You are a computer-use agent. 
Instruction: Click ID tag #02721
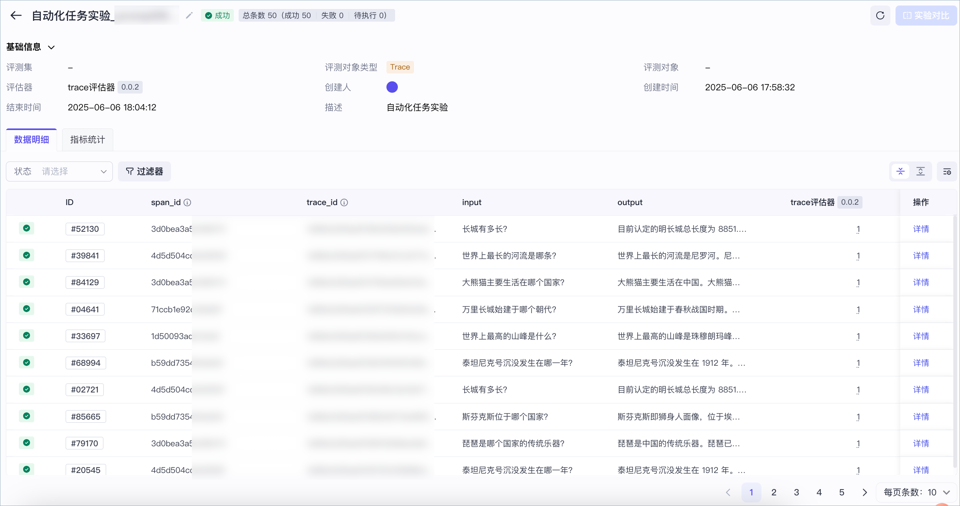[85, 389]
